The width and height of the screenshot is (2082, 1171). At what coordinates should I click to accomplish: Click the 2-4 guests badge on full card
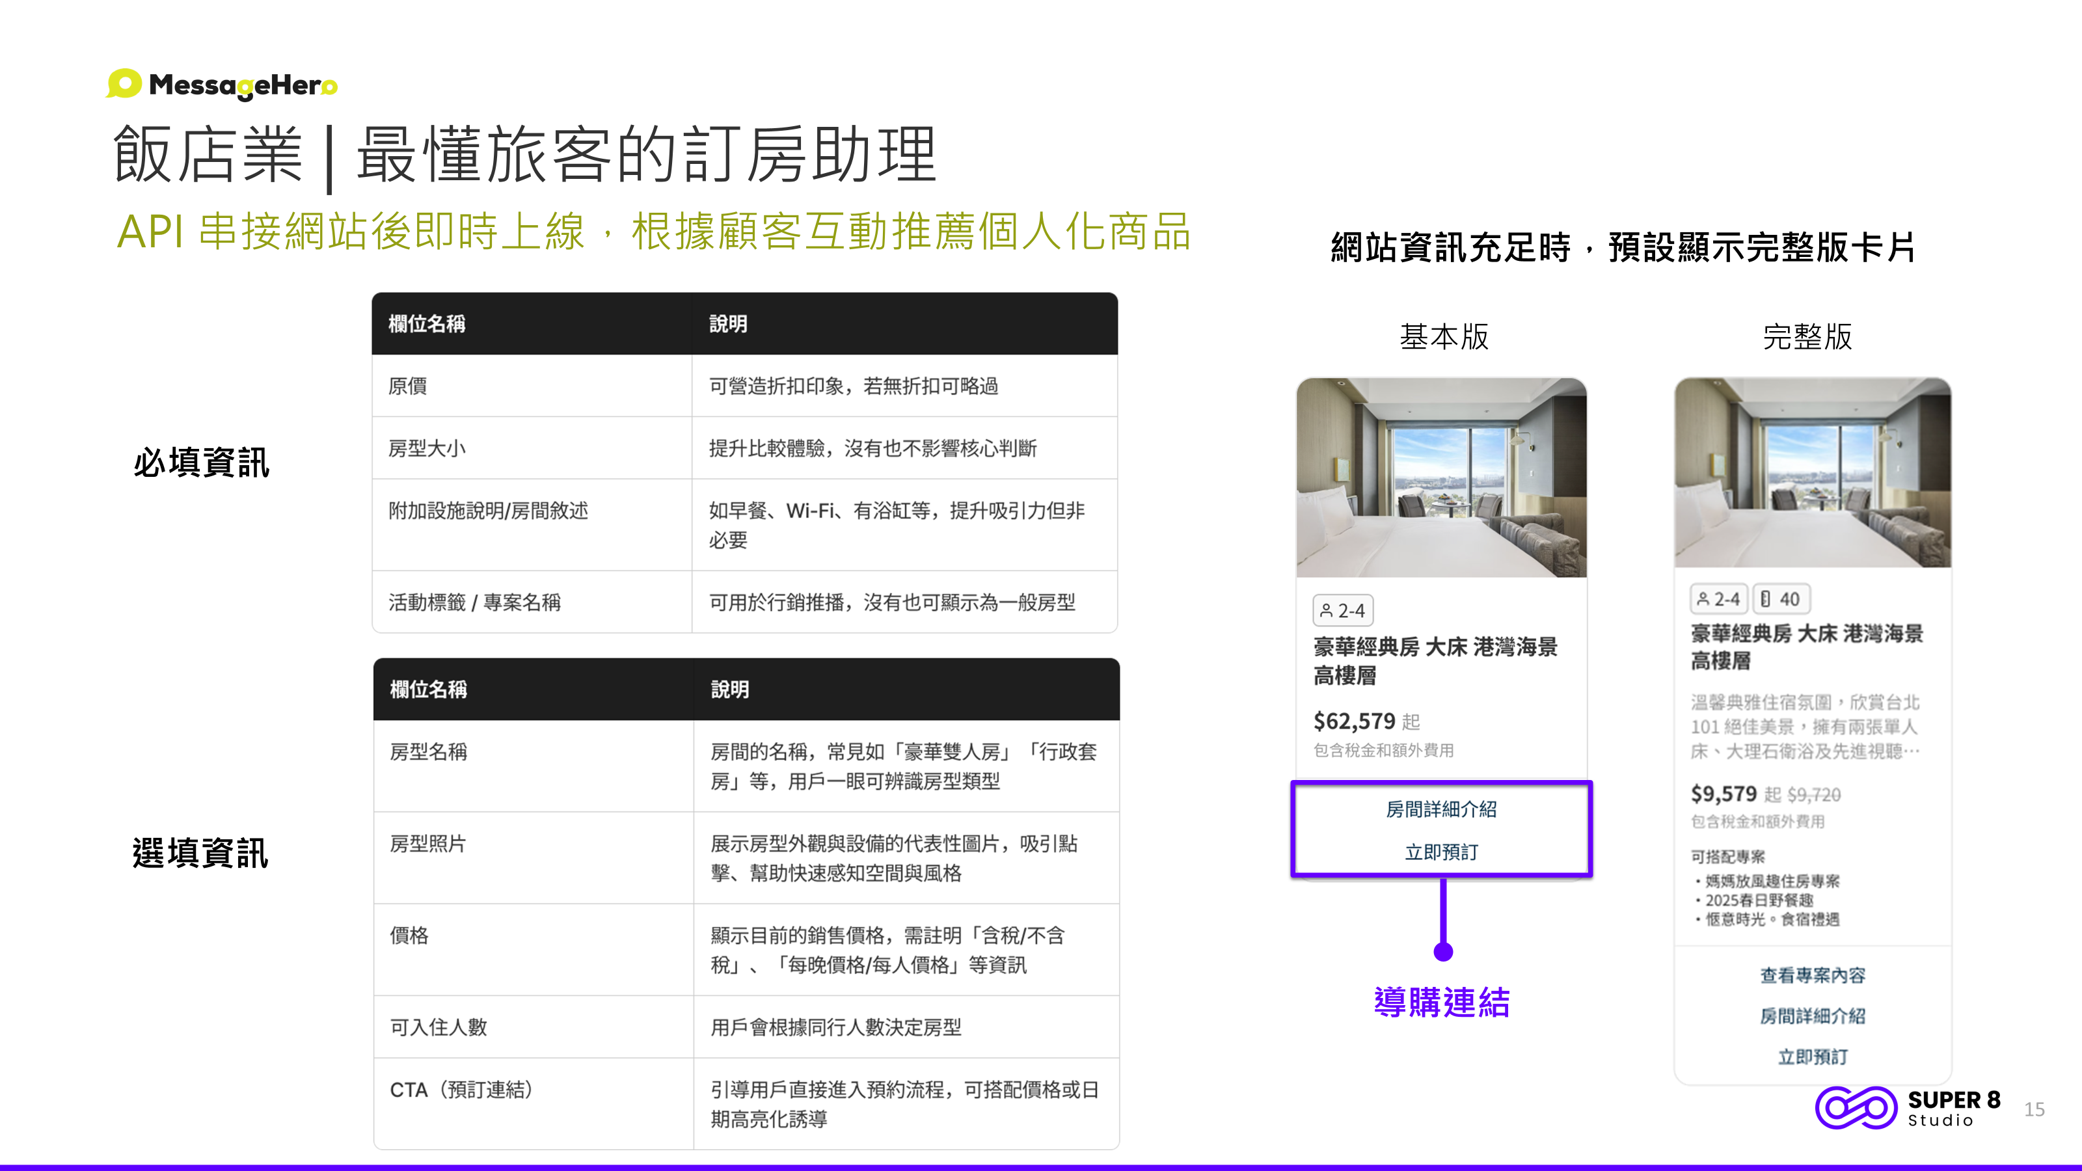(x=1719, y=599)
